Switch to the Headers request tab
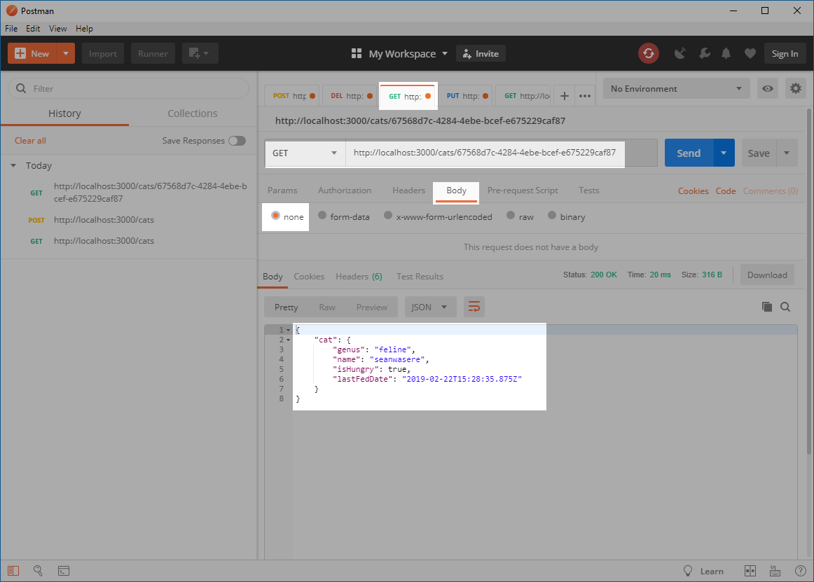The height and width of the screenshot is (582, 814). pos(408,190)
